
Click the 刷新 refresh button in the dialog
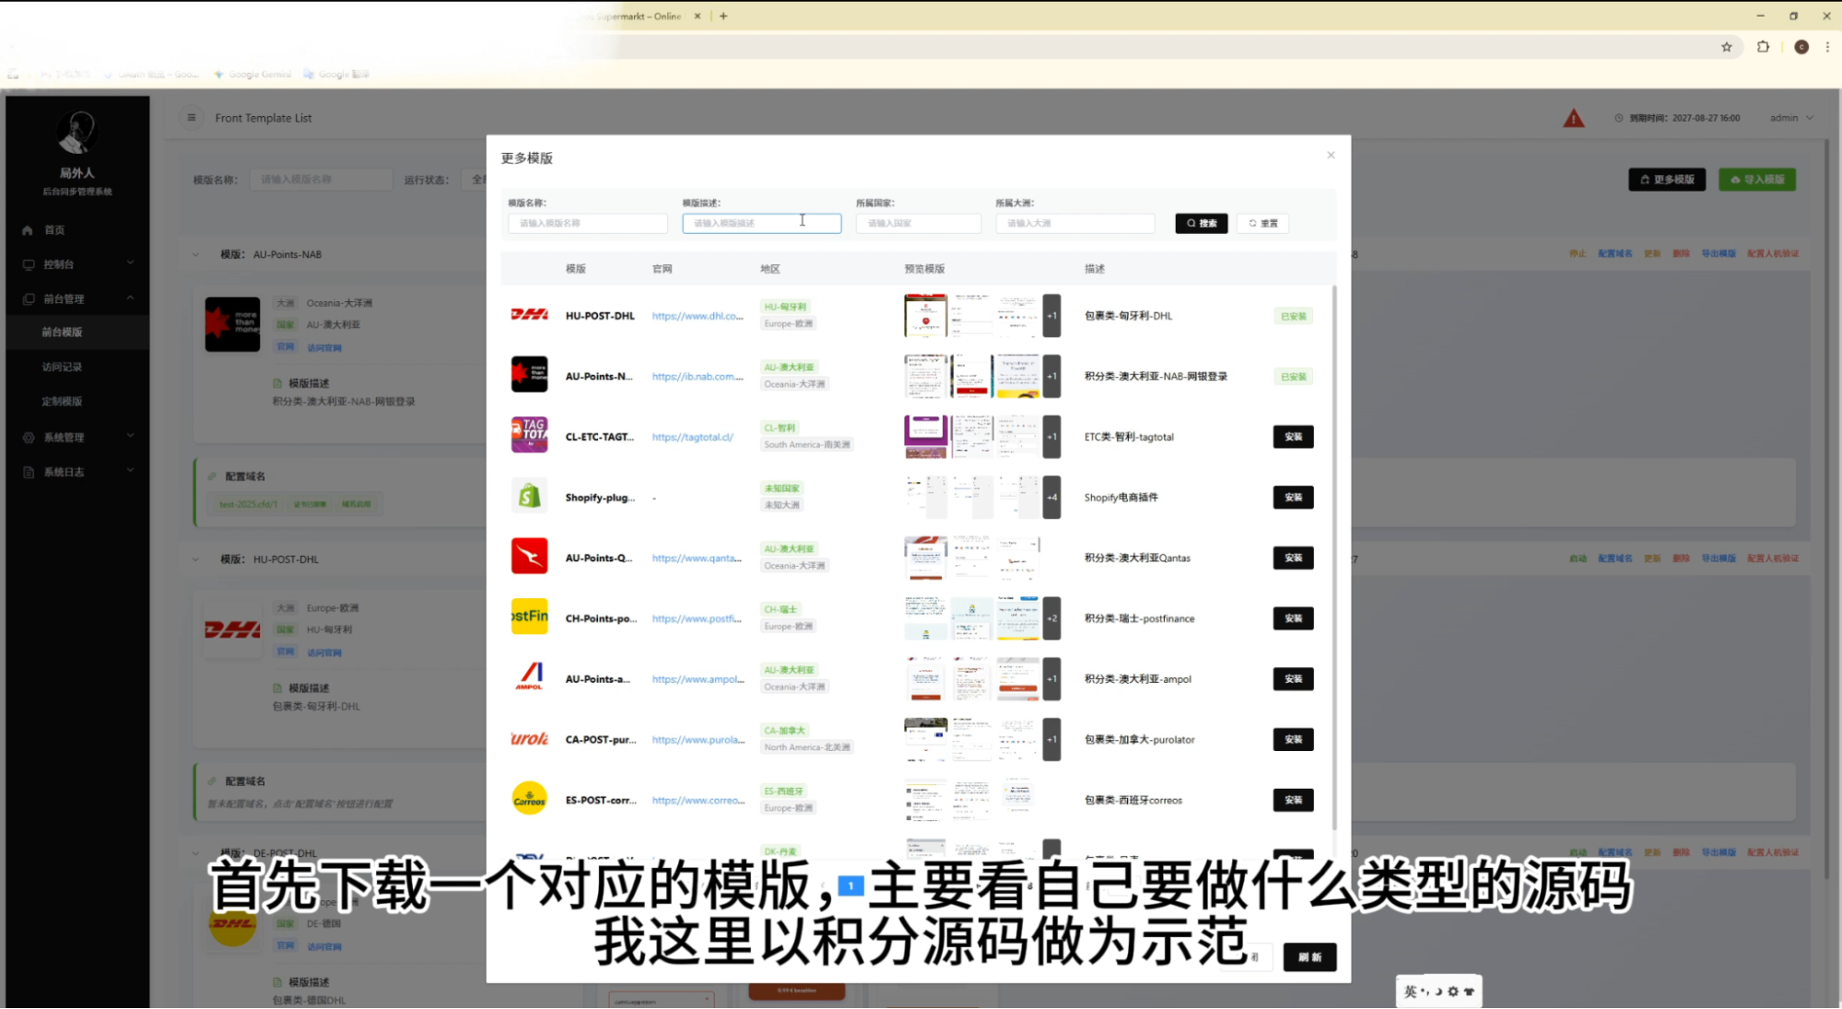(1309, 956)
